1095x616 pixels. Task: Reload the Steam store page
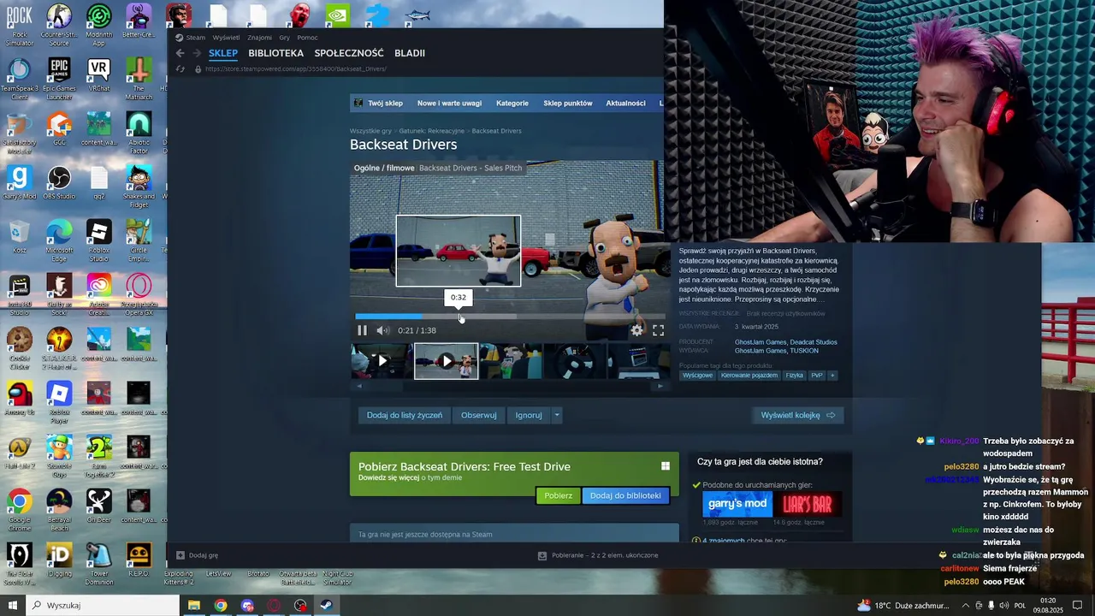[180, 69]
